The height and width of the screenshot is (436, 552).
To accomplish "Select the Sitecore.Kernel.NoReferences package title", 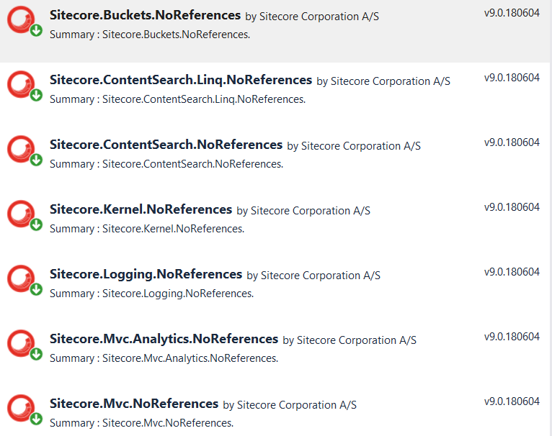I will (141, 209).
